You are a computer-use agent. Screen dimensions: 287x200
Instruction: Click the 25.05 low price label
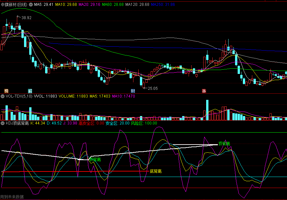[153, 88]
